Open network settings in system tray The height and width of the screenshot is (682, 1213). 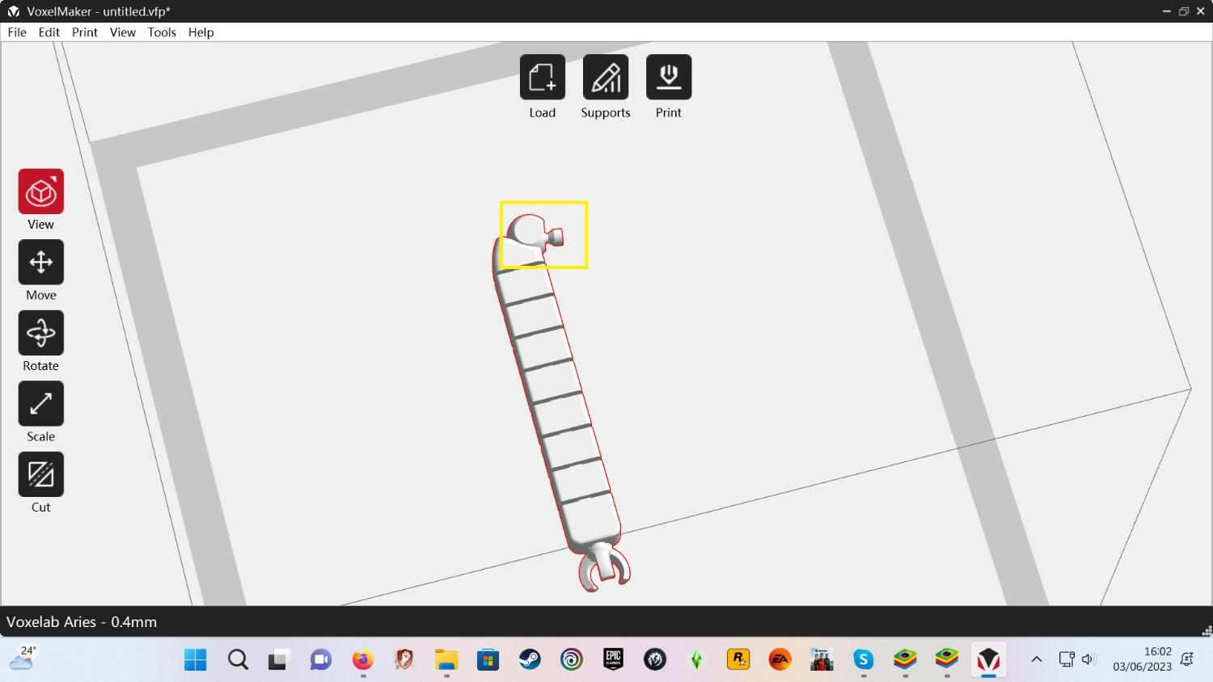pyautogui.click(x=1067, y=659)
